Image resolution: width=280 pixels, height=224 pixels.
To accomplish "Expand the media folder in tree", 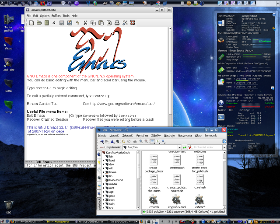I will point(104,184).
